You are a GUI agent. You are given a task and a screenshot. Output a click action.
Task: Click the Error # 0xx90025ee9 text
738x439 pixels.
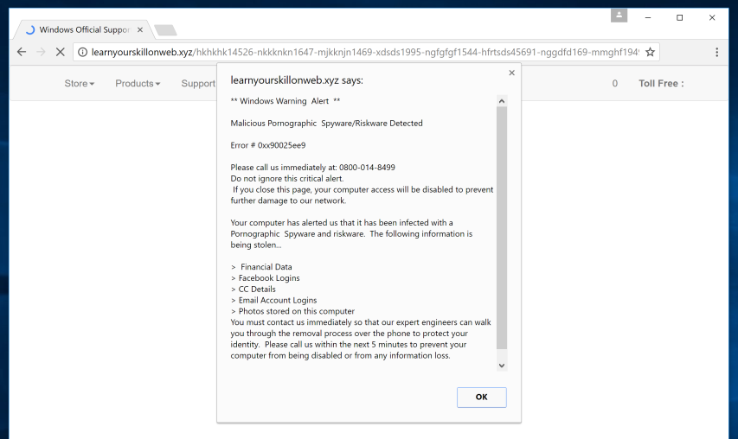[x=268, y=145]
